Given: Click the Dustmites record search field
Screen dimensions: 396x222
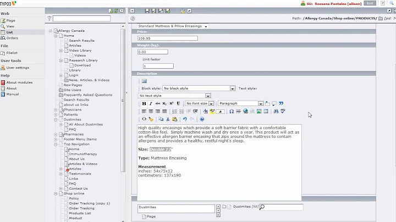Looking at the screenshot, I should coord(282,207).
